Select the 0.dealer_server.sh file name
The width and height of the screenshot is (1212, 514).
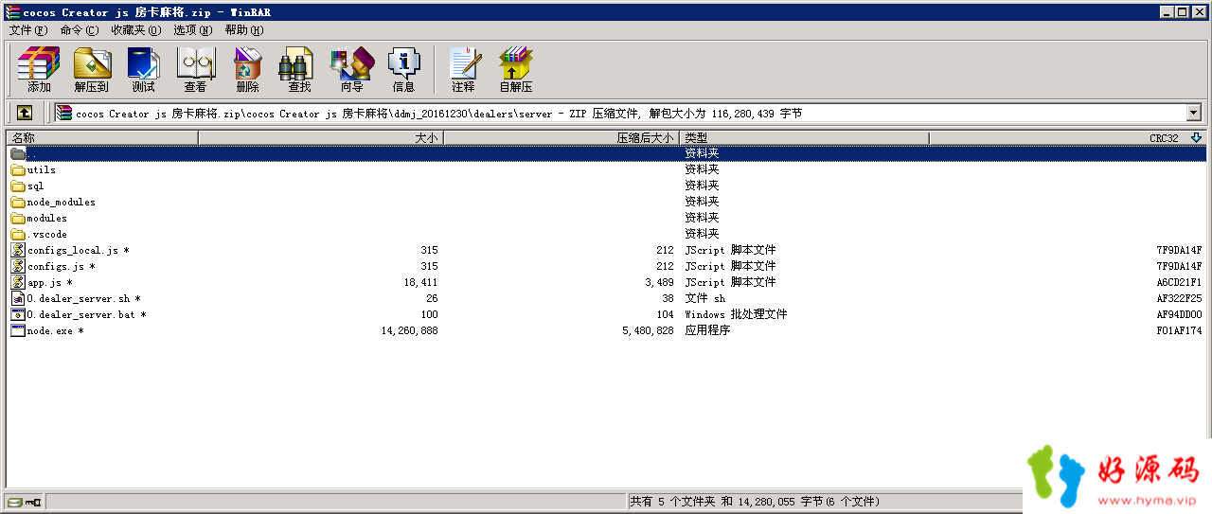pos(84,299)
